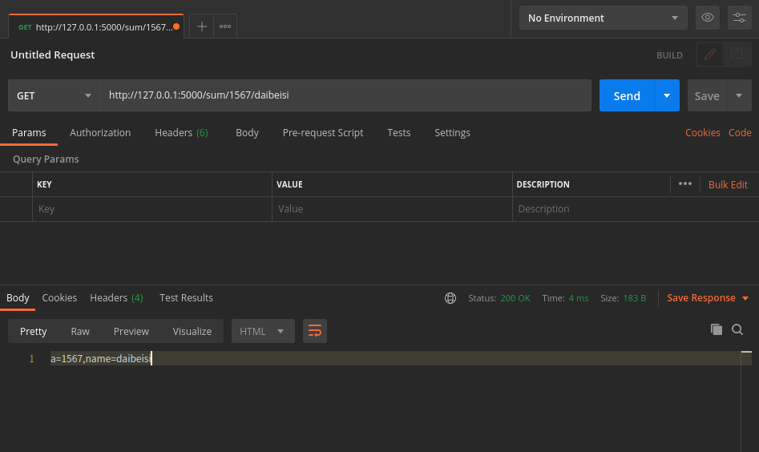Open the HTML response format dropdown

263,331
